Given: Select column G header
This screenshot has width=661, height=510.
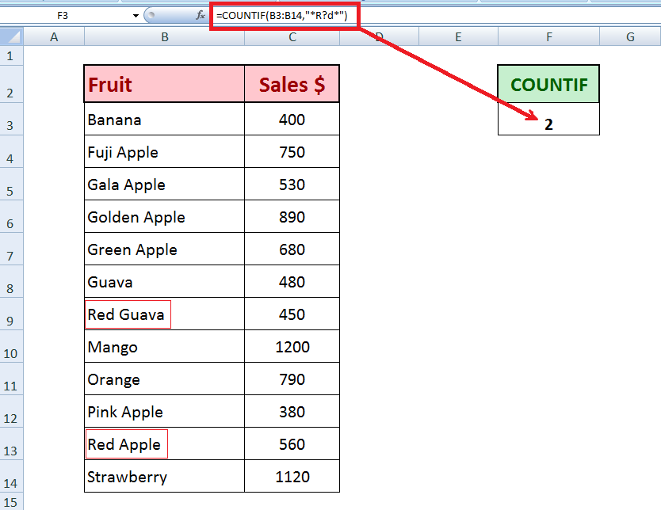Looking at the screenshot, I should coord(630,36).
